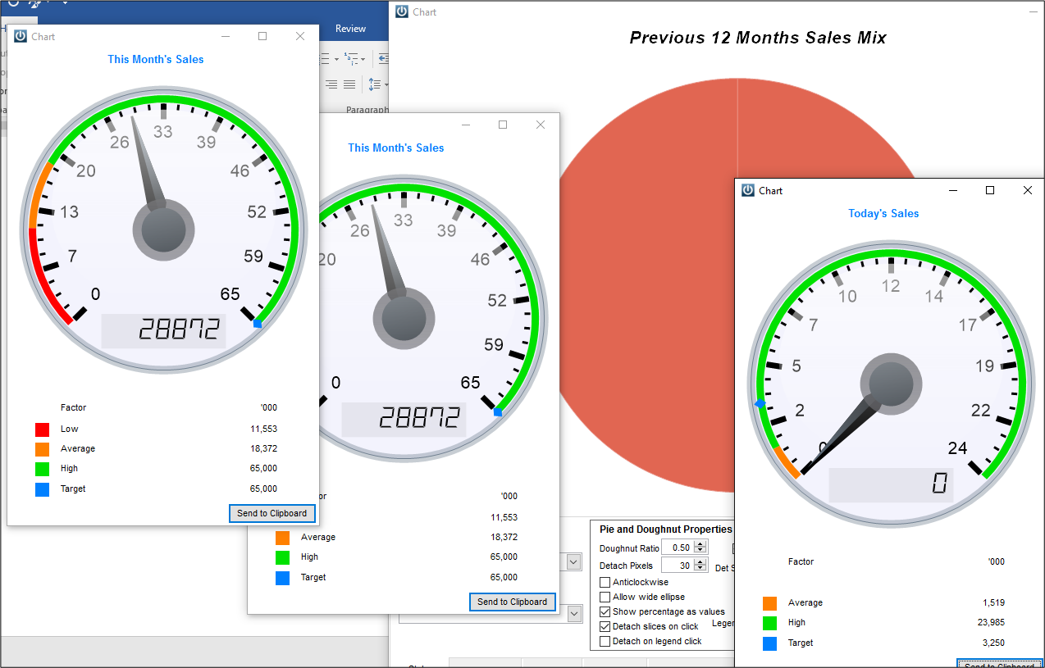Viewport: 1045px width, 668px height.
Task: Click the line spacing icon
Action: click(x=374, y=84)
